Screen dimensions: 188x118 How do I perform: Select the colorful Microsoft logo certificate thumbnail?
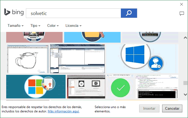[x=36, y=87]
